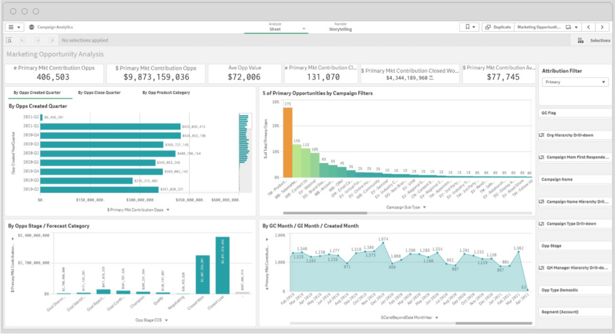
Task: Open the Attribution Filter Primary dropdown
Action: click(x=575, y=82)
